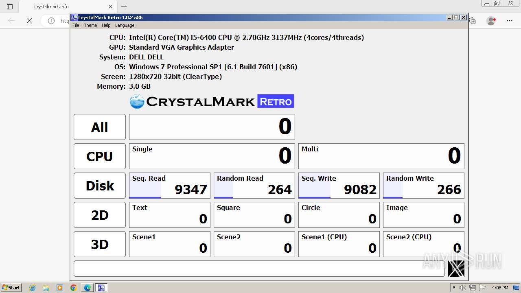Click the CPU Multi score box
The height and width of the screenshot is (293, 521).
(x=381, y=156)
